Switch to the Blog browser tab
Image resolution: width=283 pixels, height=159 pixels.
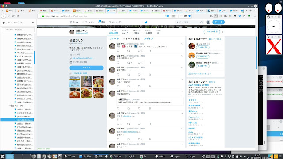click(x=10, y=11)
